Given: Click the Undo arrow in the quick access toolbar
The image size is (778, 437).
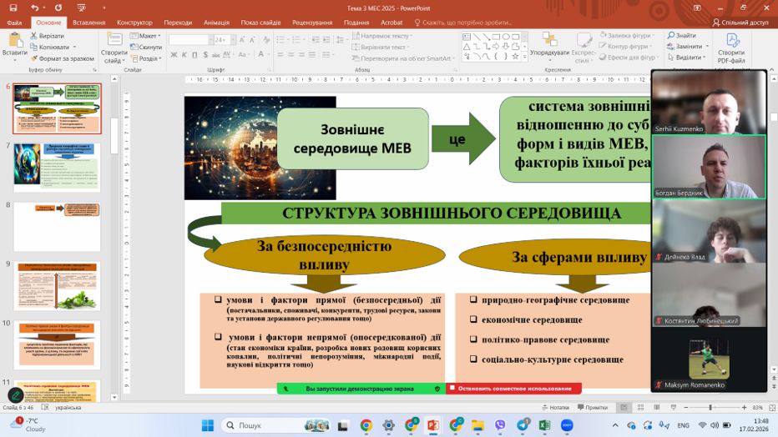Looking at the screenshot, I should coord(35,8).
